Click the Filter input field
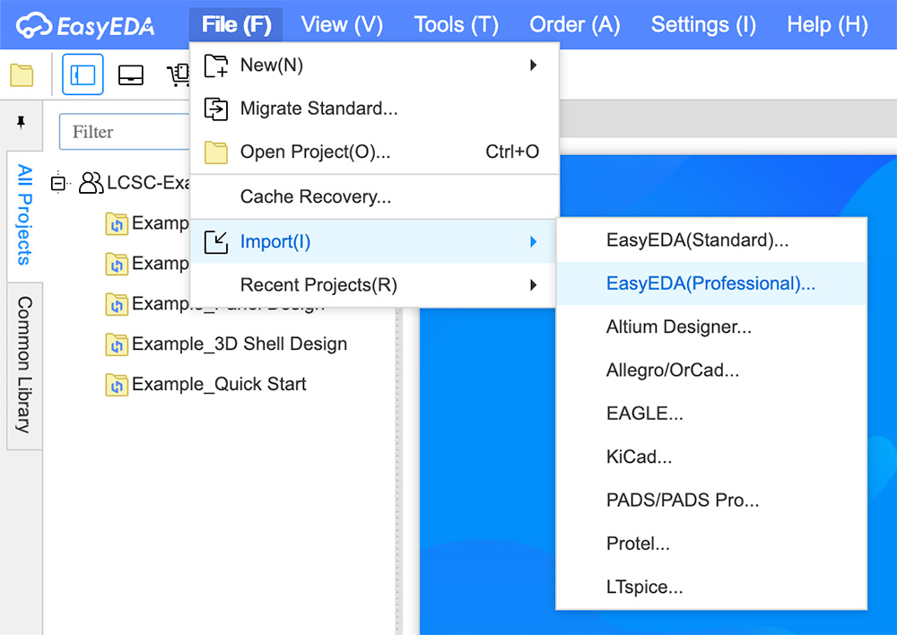 (125, 132)
